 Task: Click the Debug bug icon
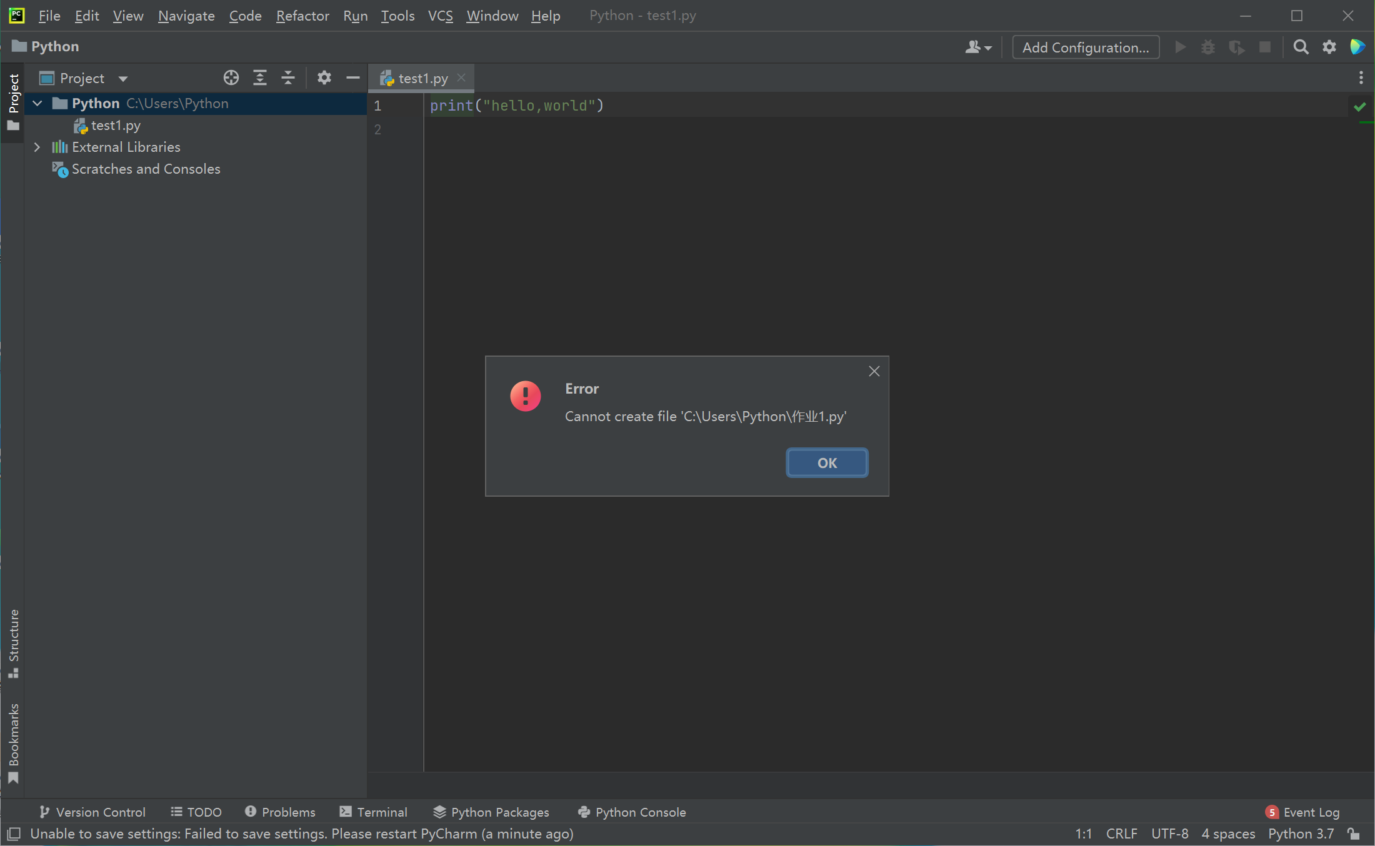[x=1207, y=47]
